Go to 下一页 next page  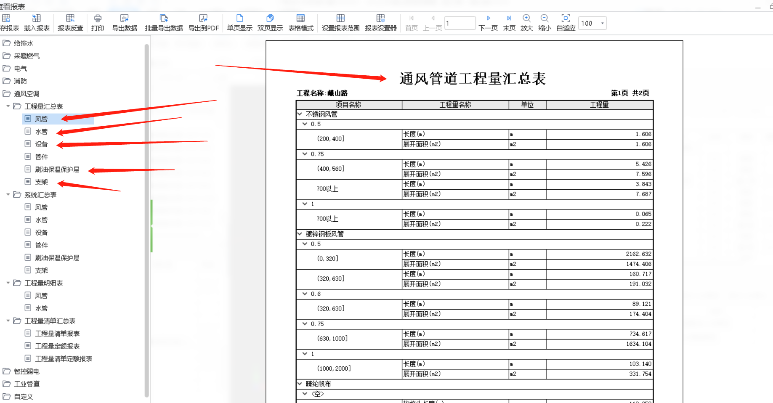click(488, 23)
